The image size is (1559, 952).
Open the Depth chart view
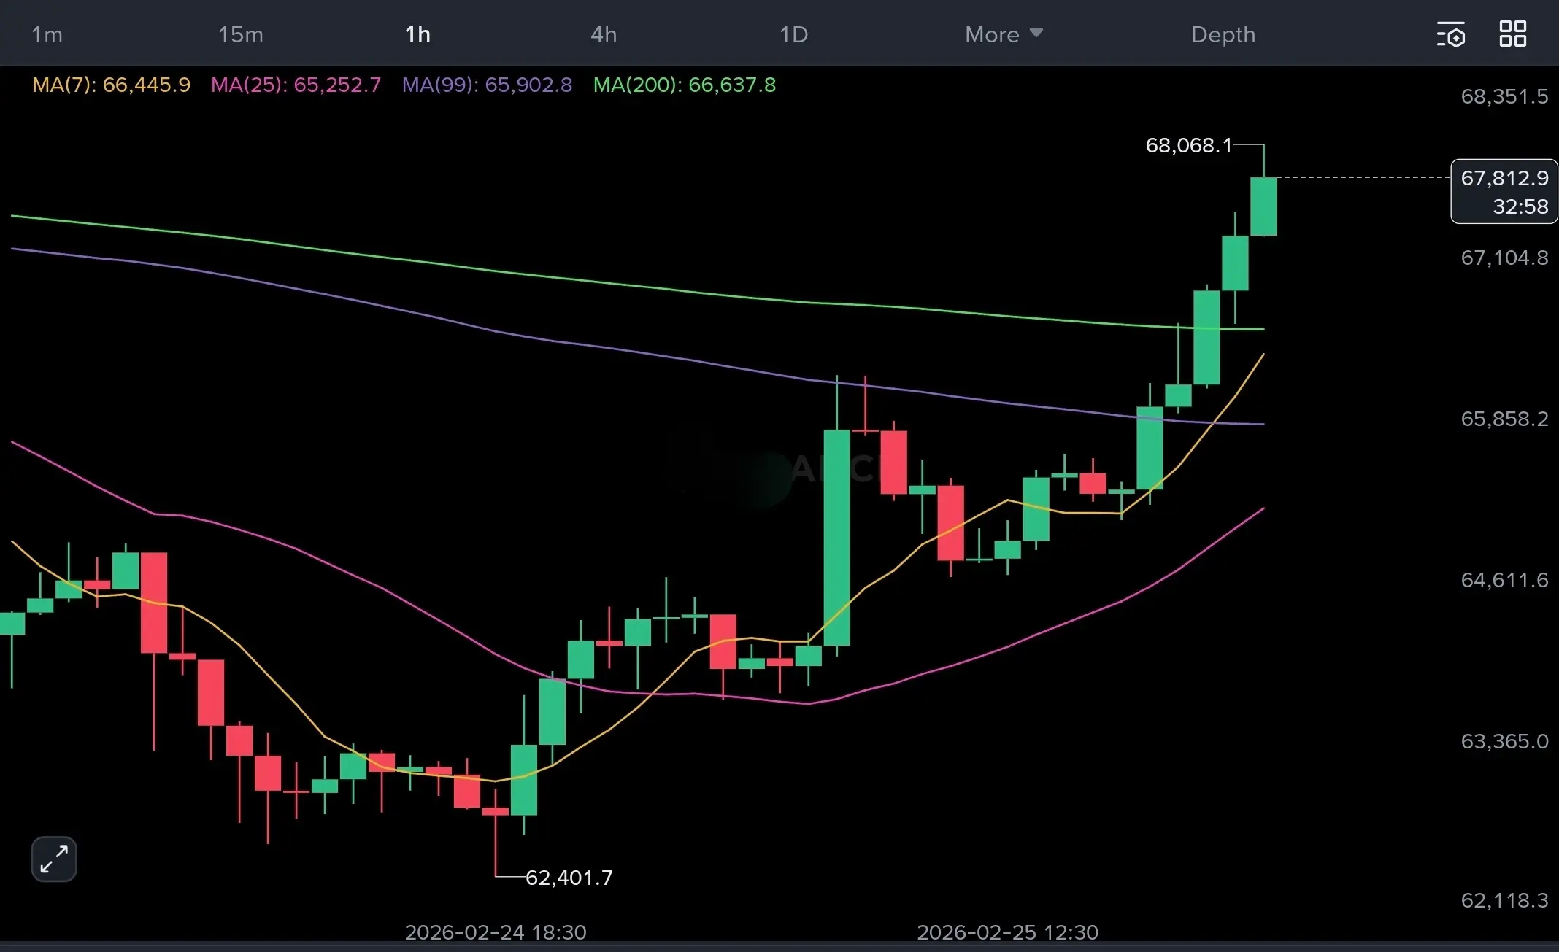[x=1223, y=34]
